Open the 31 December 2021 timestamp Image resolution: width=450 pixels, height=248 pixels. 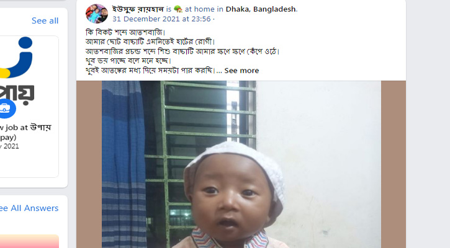point(161,19)
